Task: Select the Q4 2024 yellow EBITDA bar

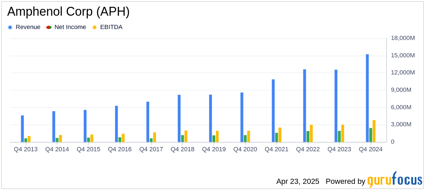Action: coord(374,131)
